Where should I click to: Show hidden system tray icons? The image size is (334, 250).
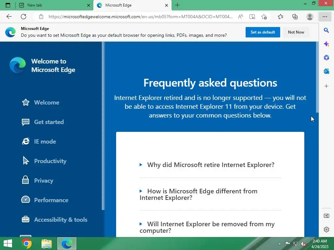[280, 244]
